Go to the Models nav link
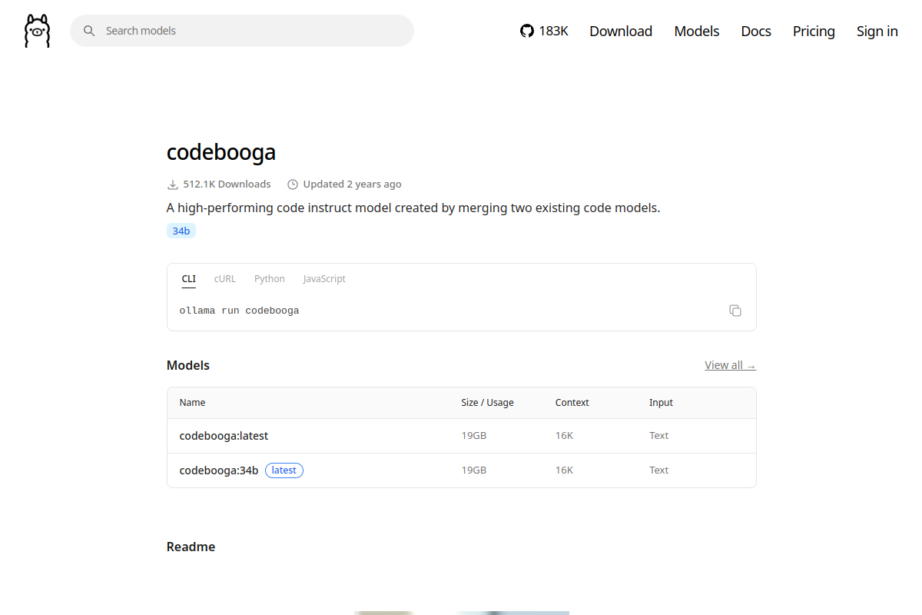Screen dimensions: 922x615 click(697, 31)
